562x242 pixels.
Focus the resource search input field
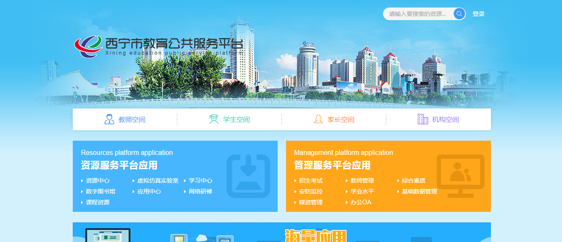click(417, 14)
